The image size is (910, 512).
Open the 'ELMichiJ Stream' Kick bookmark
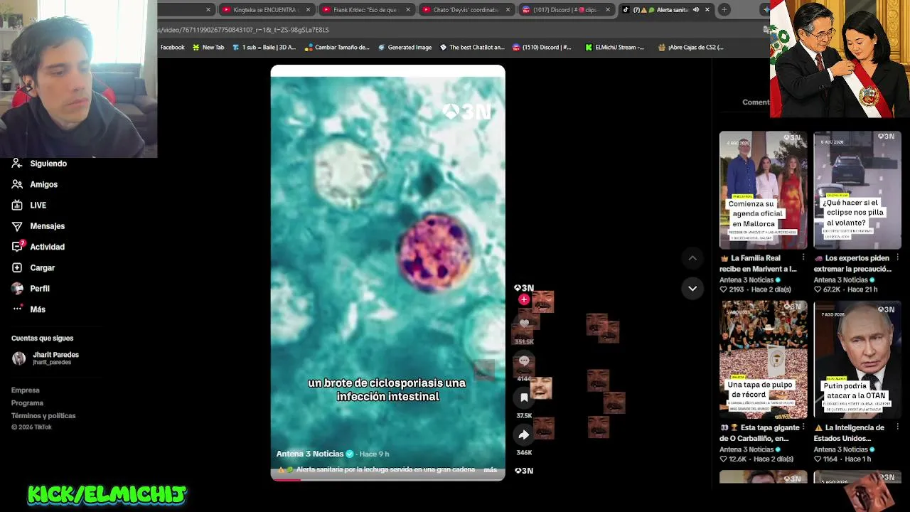[x=615, y=48]
